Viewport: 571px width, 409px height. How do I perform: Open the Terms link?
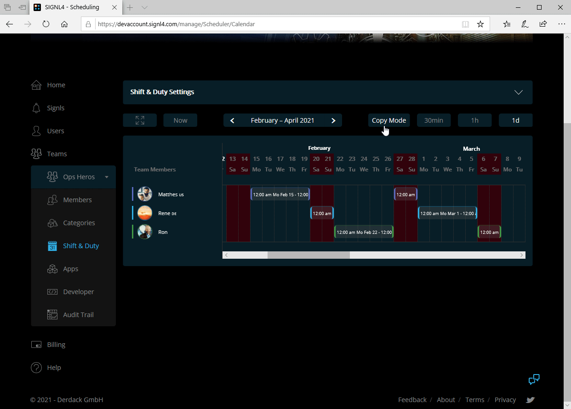[475, 400]
